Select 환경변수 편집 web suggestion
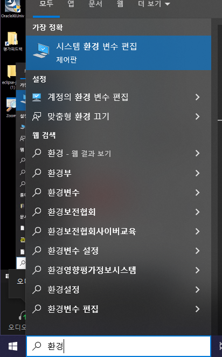Screen dimensions: 222x357 click(x=119, y=309)
